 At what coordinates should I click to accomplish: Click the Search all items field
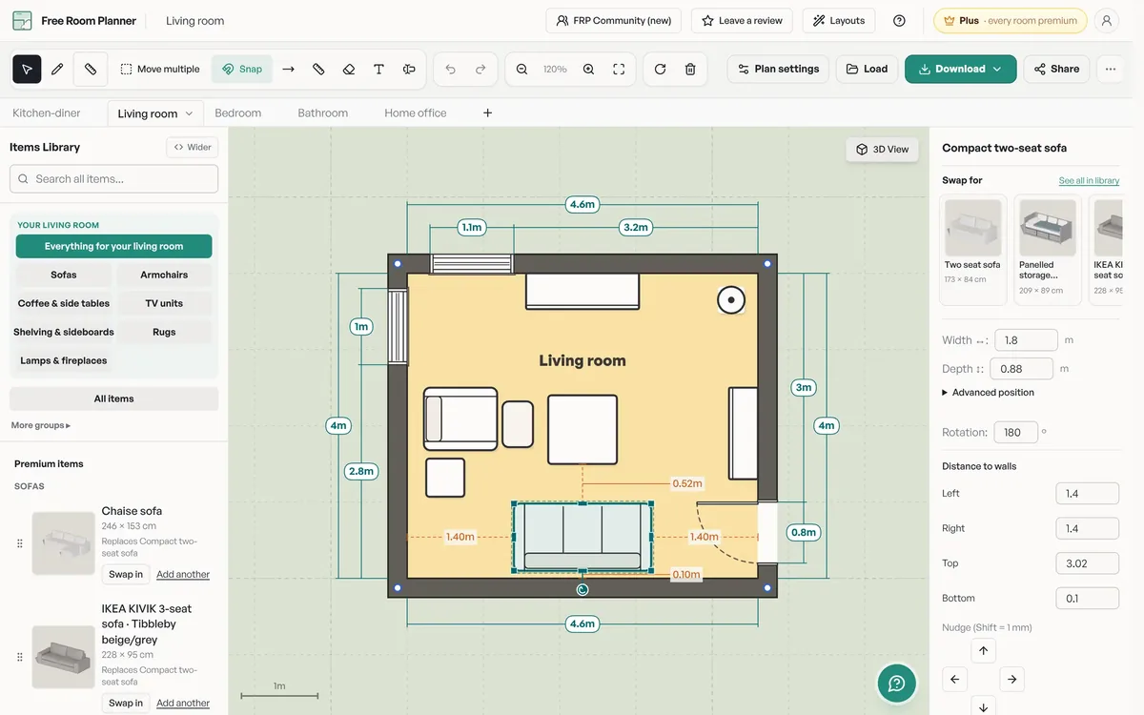coord(113,178)
